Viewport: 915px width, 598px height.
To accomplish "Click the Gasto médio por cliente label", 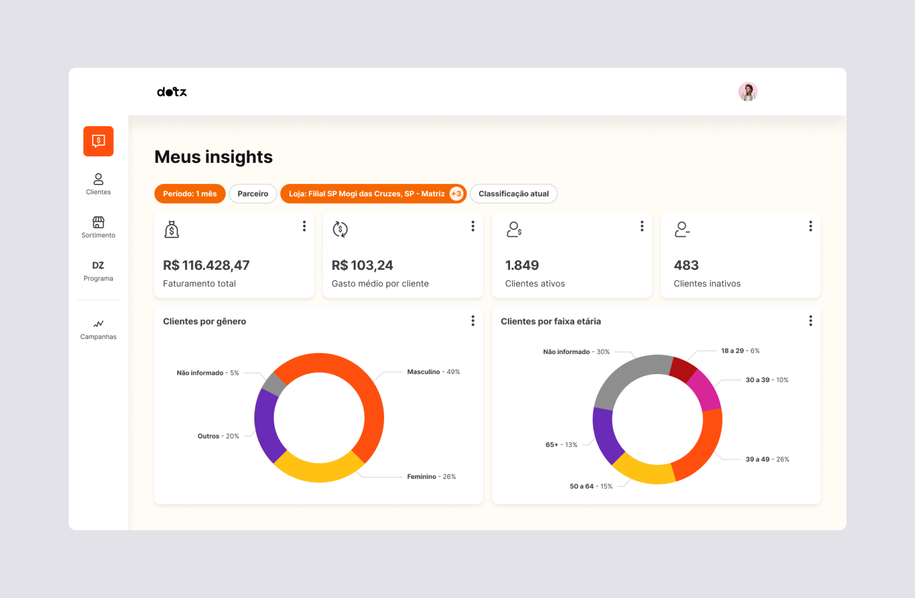I will click(x=380, y=283).
